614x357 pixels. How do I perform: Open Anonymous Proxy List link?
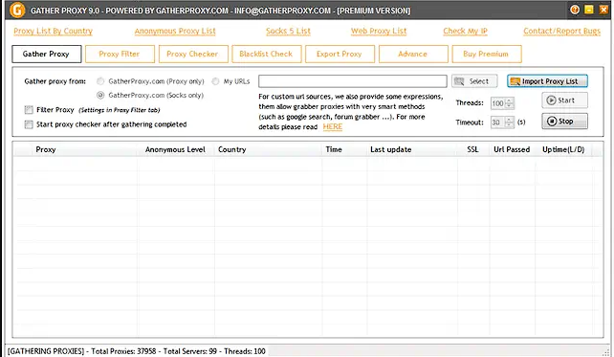pos(175,31)
